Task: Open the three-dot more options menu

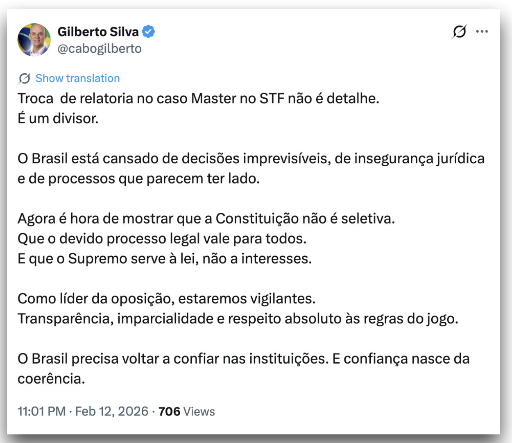Action: coord(482,32)
